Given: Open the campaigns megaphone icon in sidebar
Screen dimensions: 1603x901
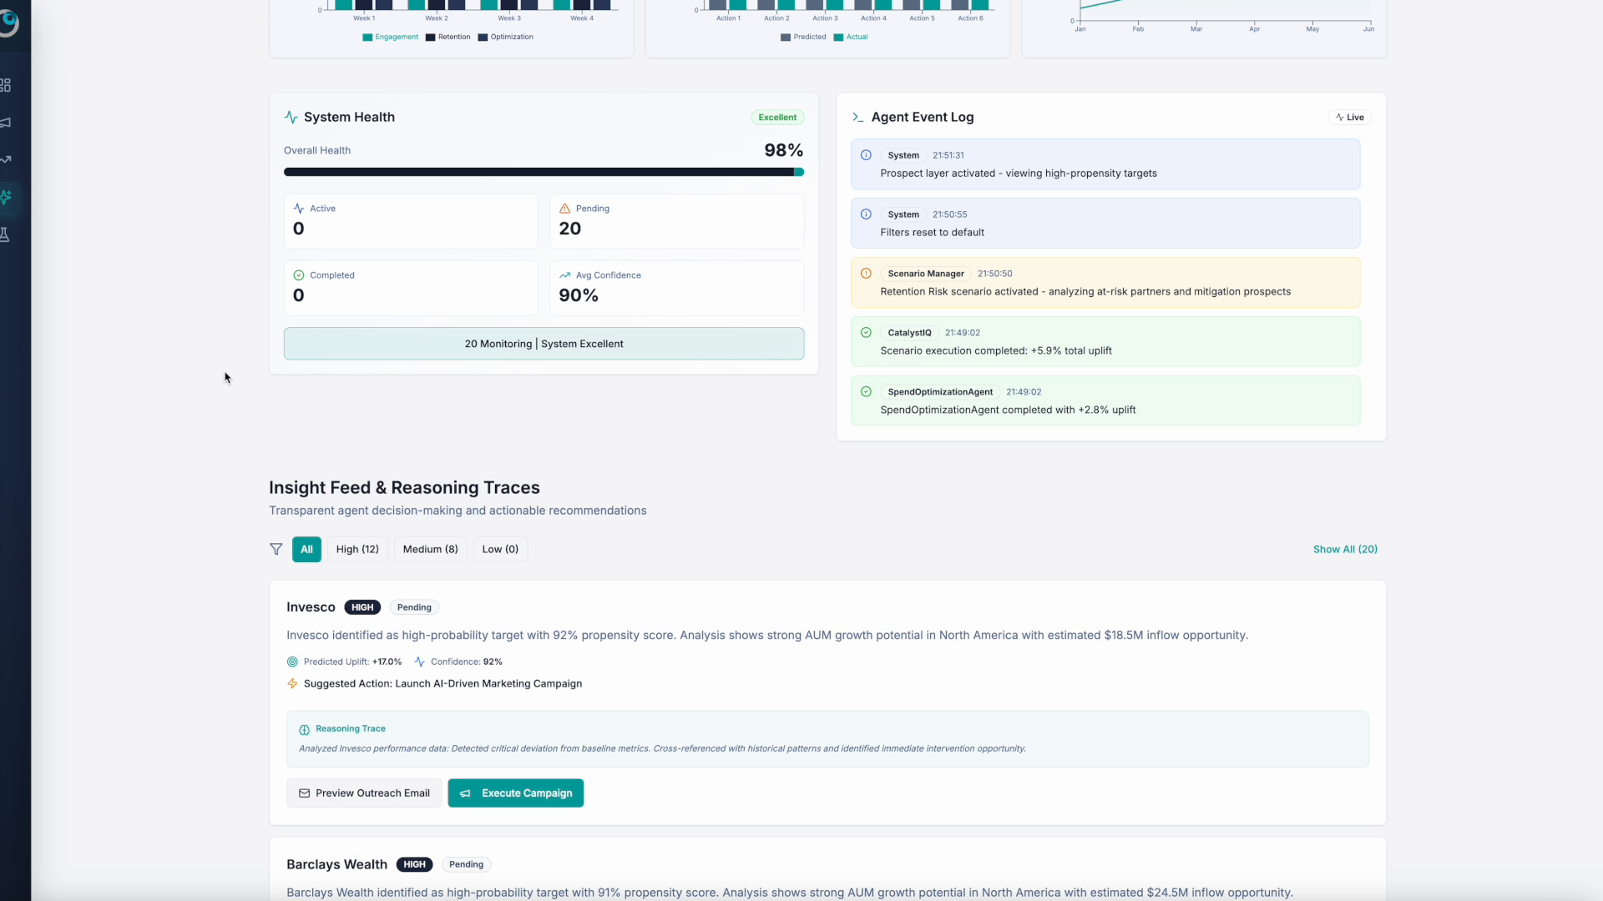Looking at the screenshot, I should click(6, 123).
